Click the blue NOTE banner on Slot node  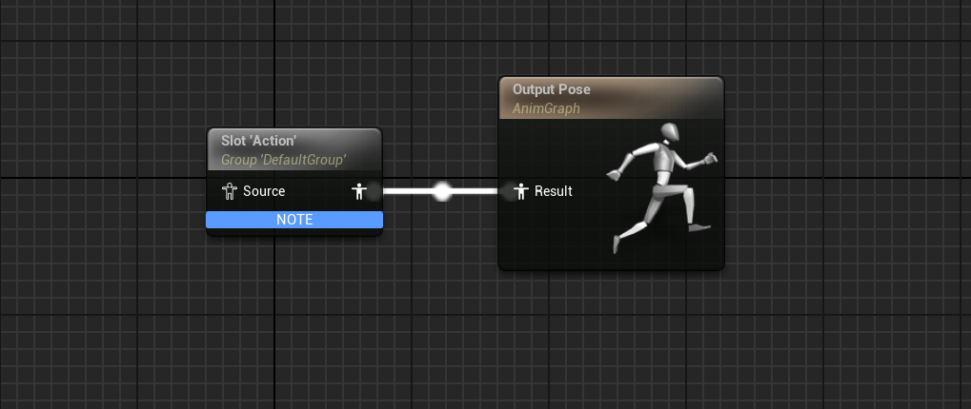[294, 220]
